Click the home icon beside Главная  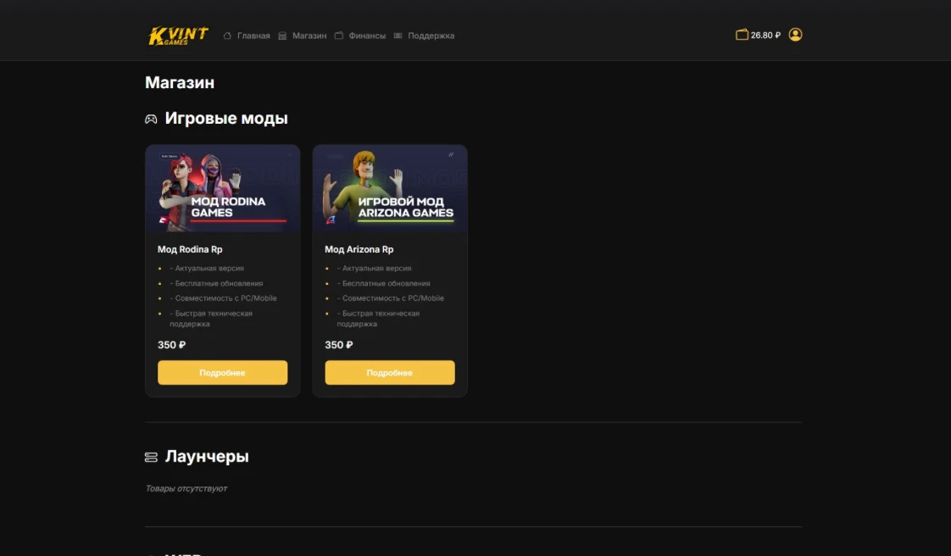point(227,36)
